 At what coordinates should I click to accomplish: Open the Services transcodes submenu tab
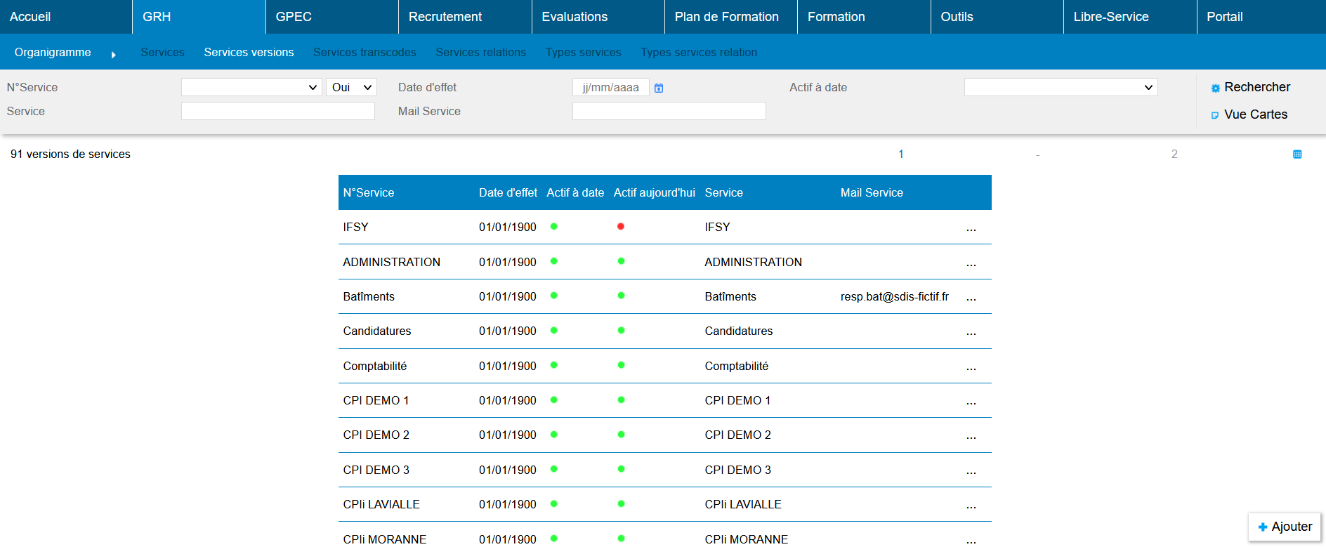[365, 53]
